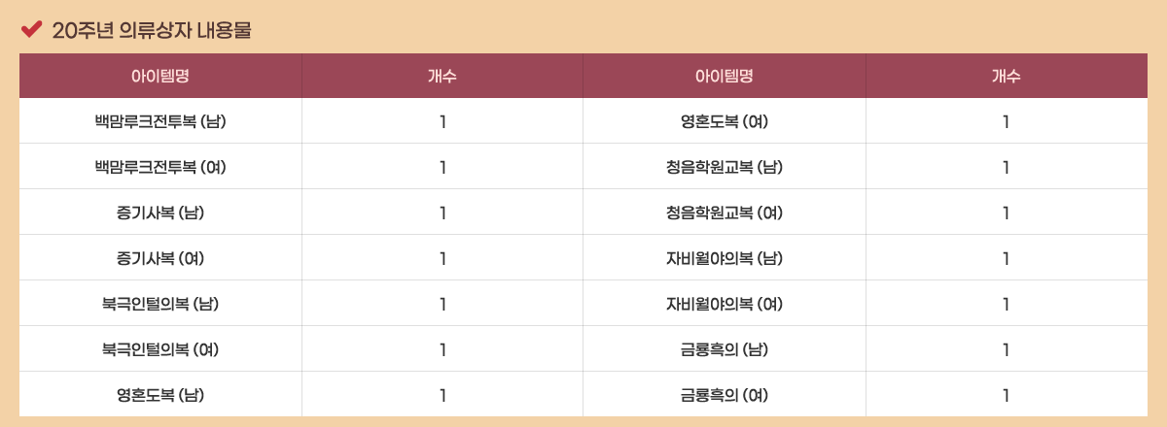Select the 청음학원교복 (여) item
The width and height of the screenshot is (1167, 427).
tap(725, 213)
